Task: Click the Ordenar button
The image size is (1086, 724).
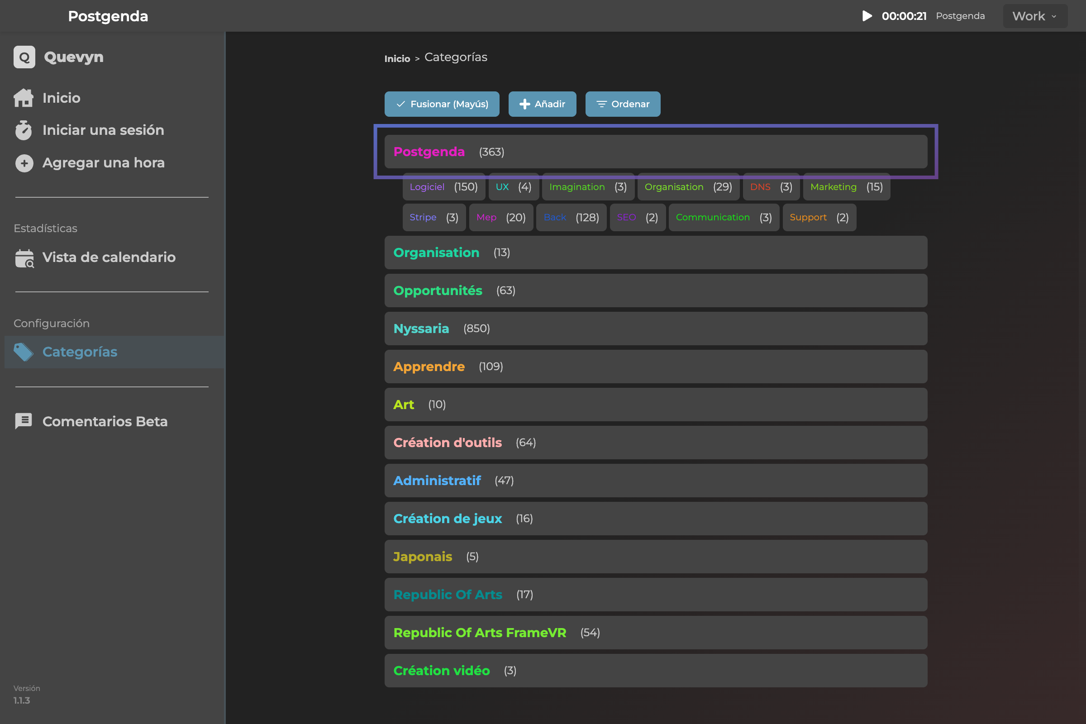Action: pyautogui.click(x=623, y=104)
